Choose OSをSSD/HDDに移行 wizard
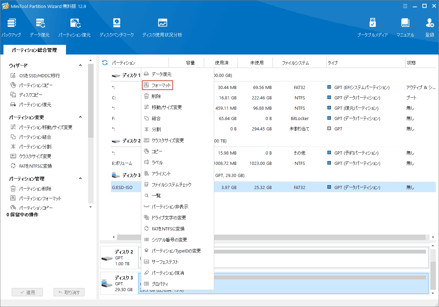 pos(35,76)
